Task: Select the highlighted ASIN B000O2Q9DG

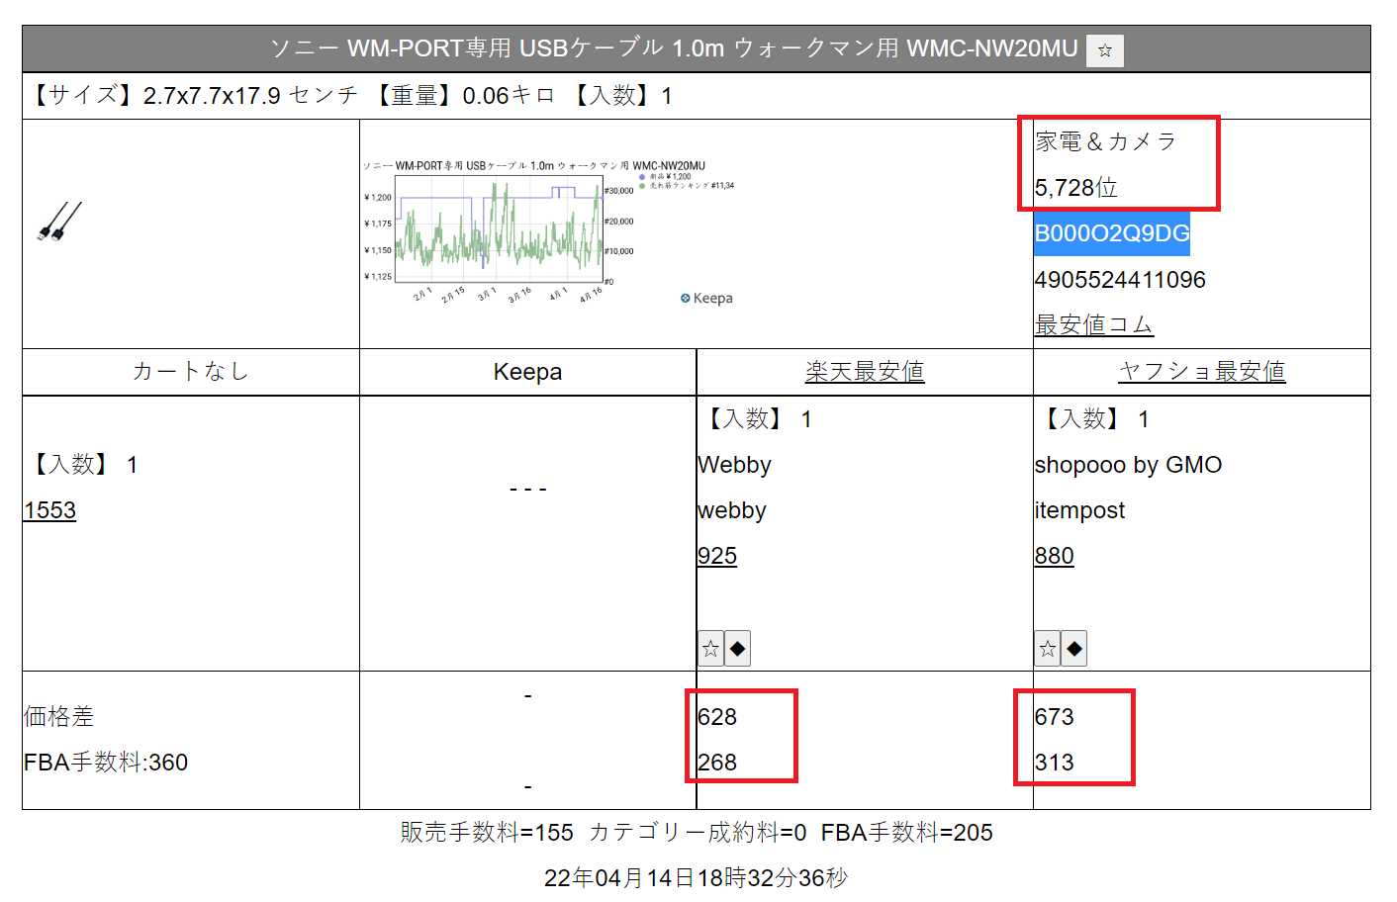Action: [x=1112, y=233]
